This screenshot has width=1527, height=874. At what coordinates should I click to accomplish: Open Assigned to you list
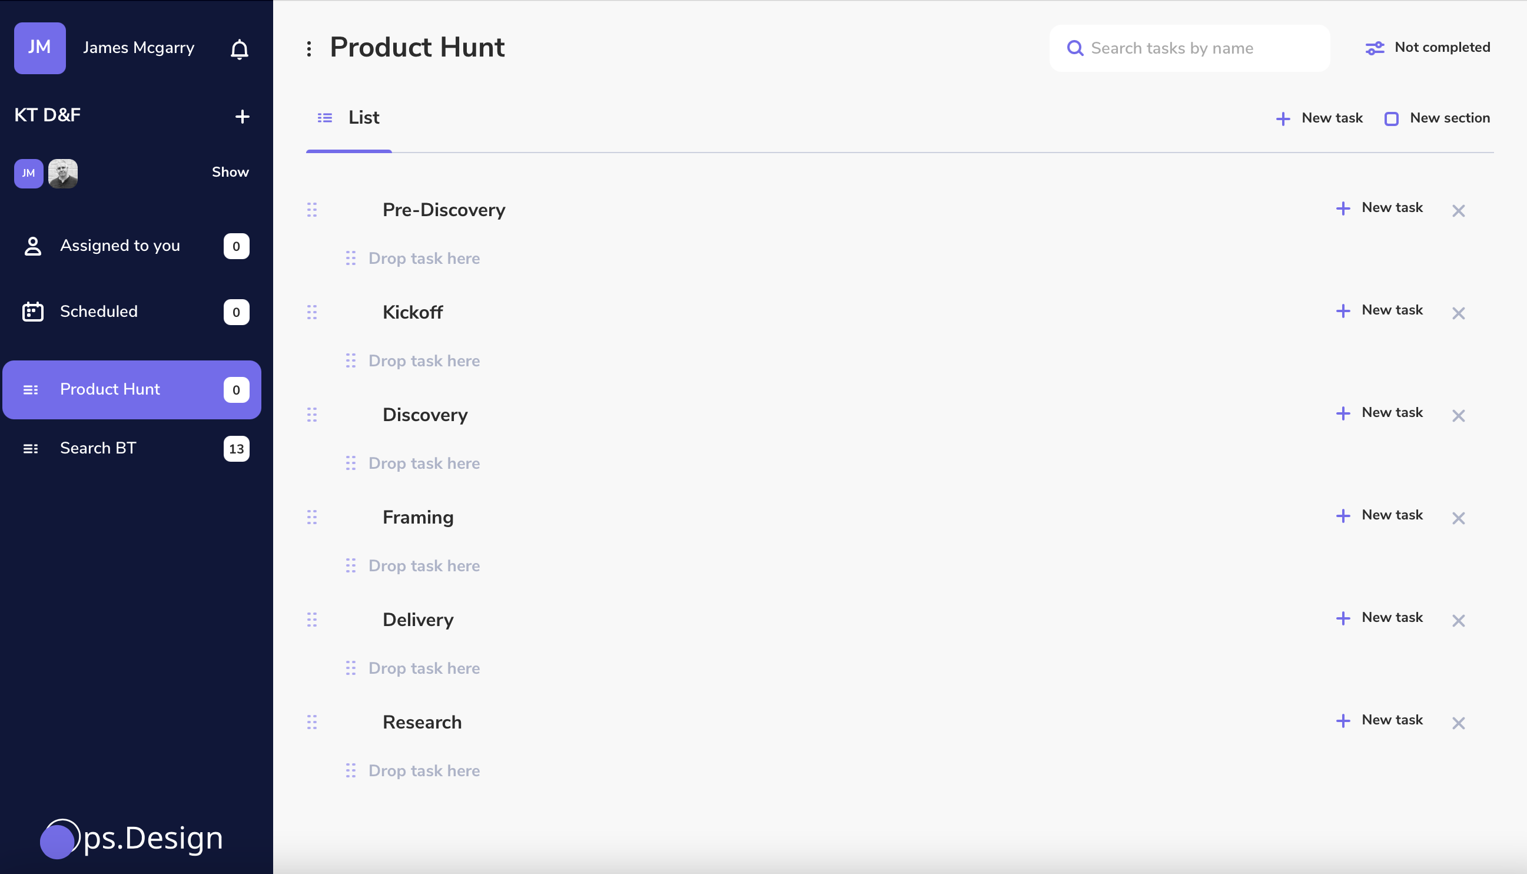point(132,246)
